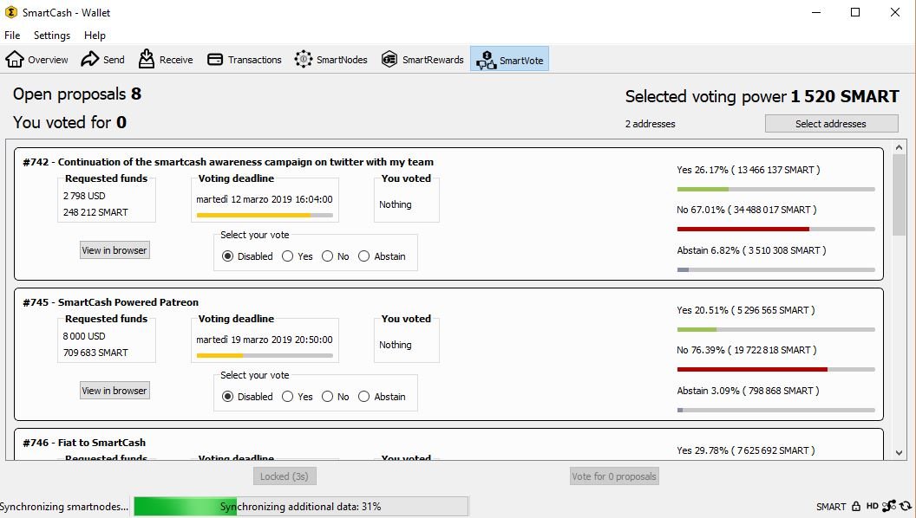Click the Vote for 0 proposals button

[x=614, y=476]
